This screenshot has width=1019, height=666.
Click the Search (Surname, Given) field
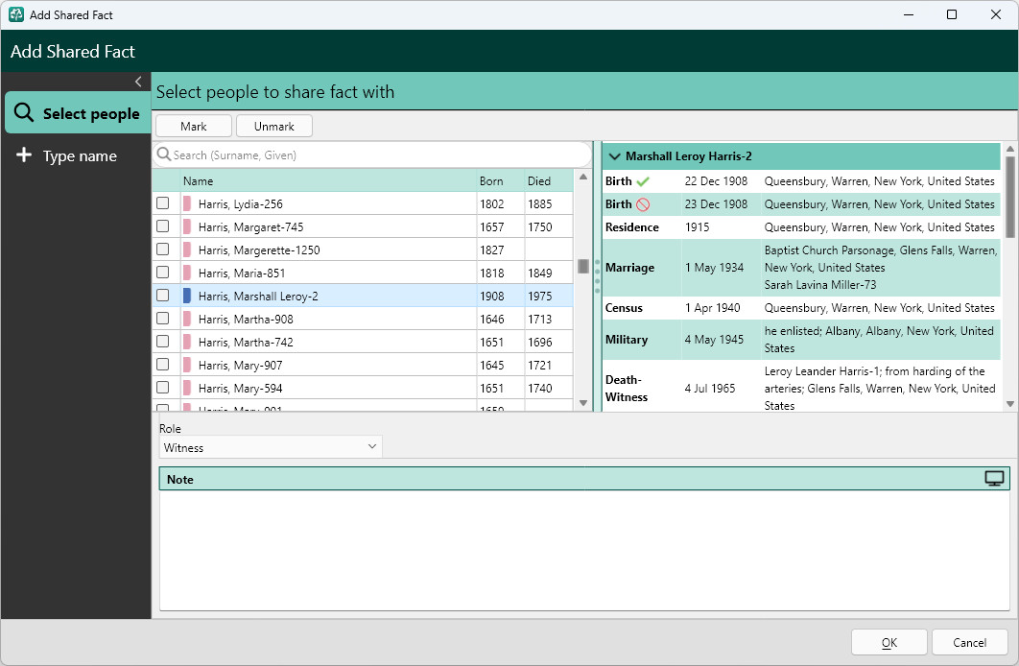(372, 155)
